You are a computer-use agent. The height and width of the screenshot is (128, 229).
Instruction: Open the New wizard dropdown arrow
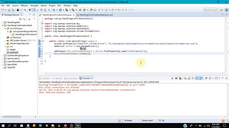coord(6,10)
